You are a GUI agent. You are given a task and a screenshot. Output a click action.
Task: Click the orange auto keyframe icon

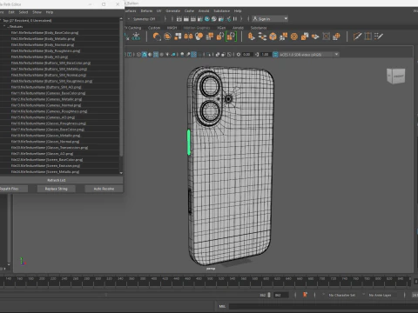pyautogui.click(x=305, y=295)
